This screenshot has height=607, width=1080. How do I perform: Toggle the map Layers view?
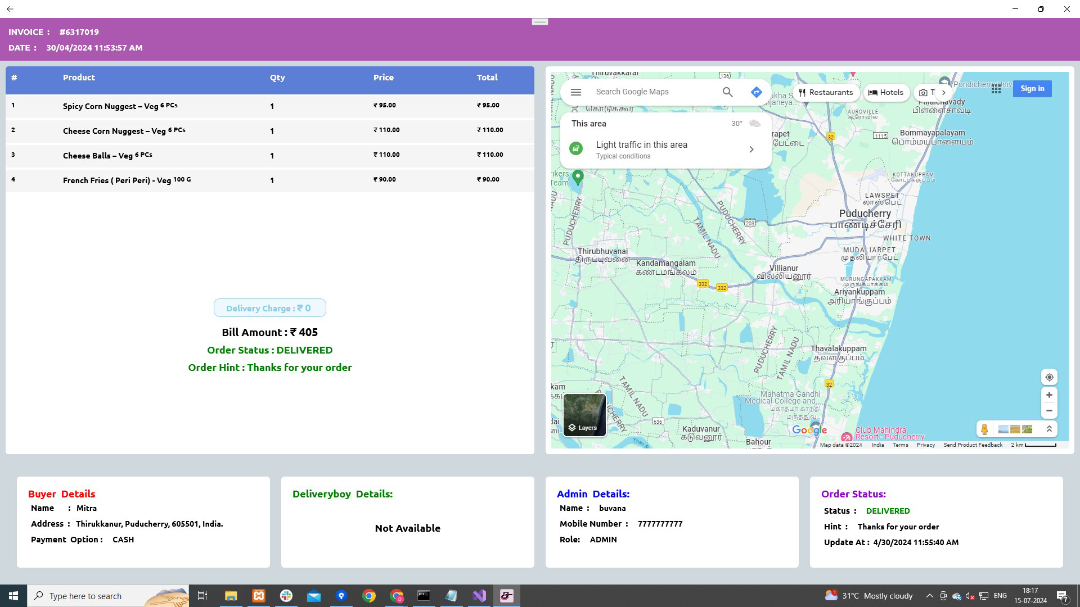coord(584,415)
